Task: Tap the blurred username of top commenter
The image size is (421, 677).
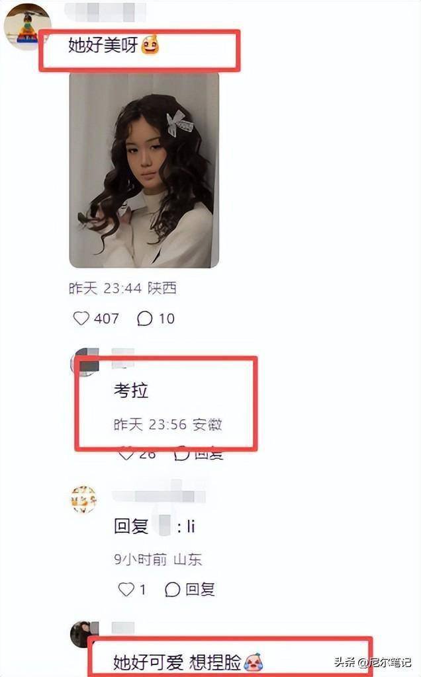Action: [x=105, y=12]
